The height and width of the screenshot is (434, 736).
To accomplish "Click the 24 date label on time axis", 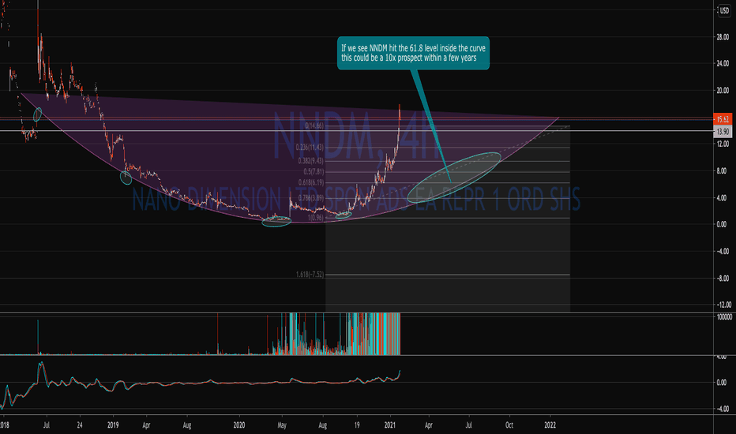I will [x=80, y=425].
